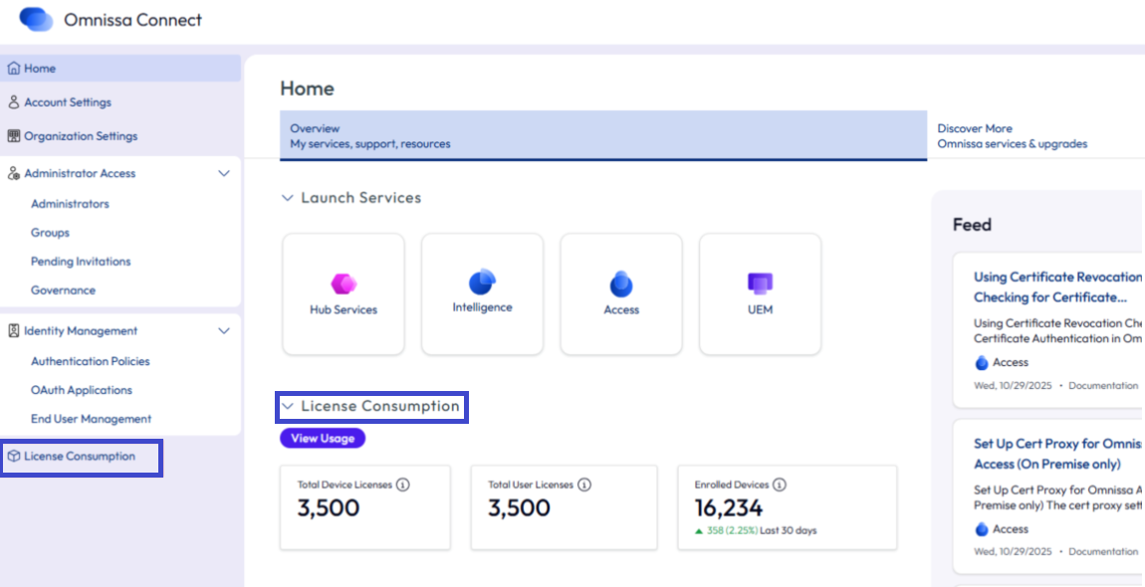Collapse the License Consumption section chevron
Screen dimensions: 1145x587
pyautogui.click(x=287, y=406)
